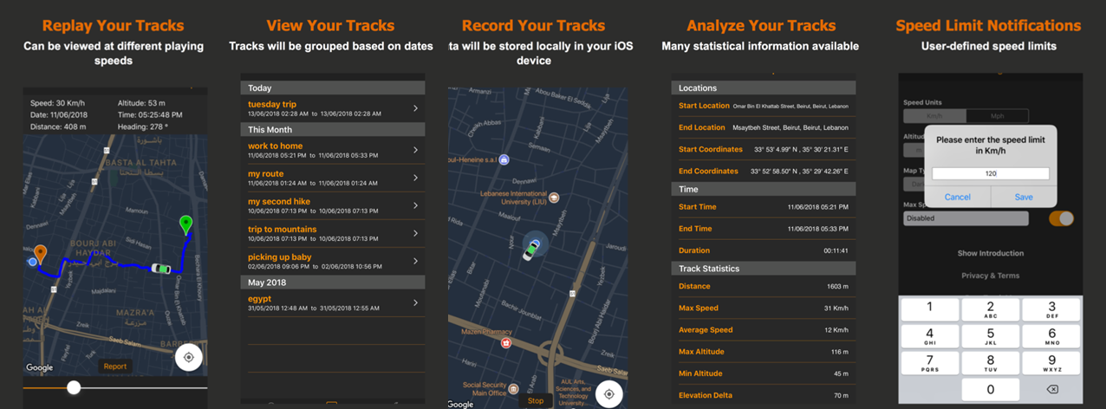Viewport: 1106px width, 409px height.
Task: Click the This Month section header
Action: [333, 129]
